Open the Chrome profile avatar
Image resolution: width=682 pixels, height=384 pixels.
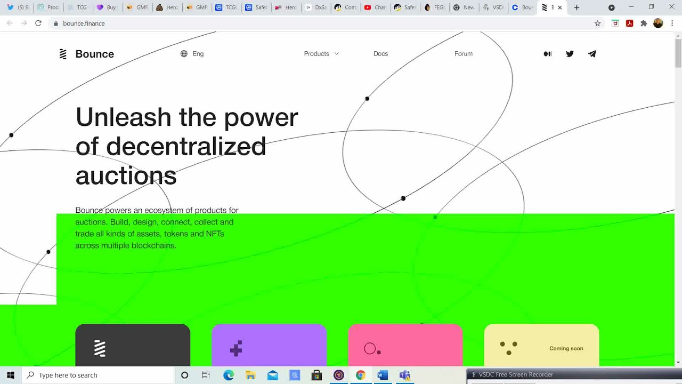(x=658, y=23)
